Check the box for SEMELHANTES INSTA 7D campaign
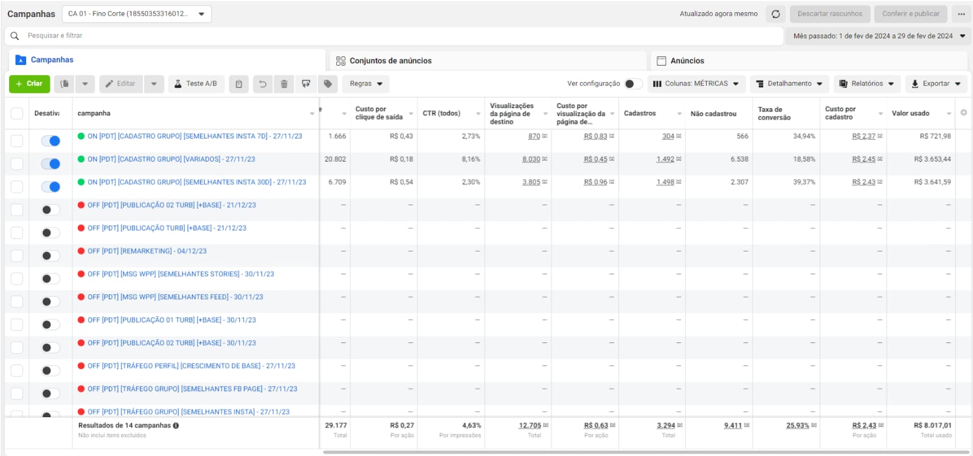Screen dimensions: 973x456 17,141
